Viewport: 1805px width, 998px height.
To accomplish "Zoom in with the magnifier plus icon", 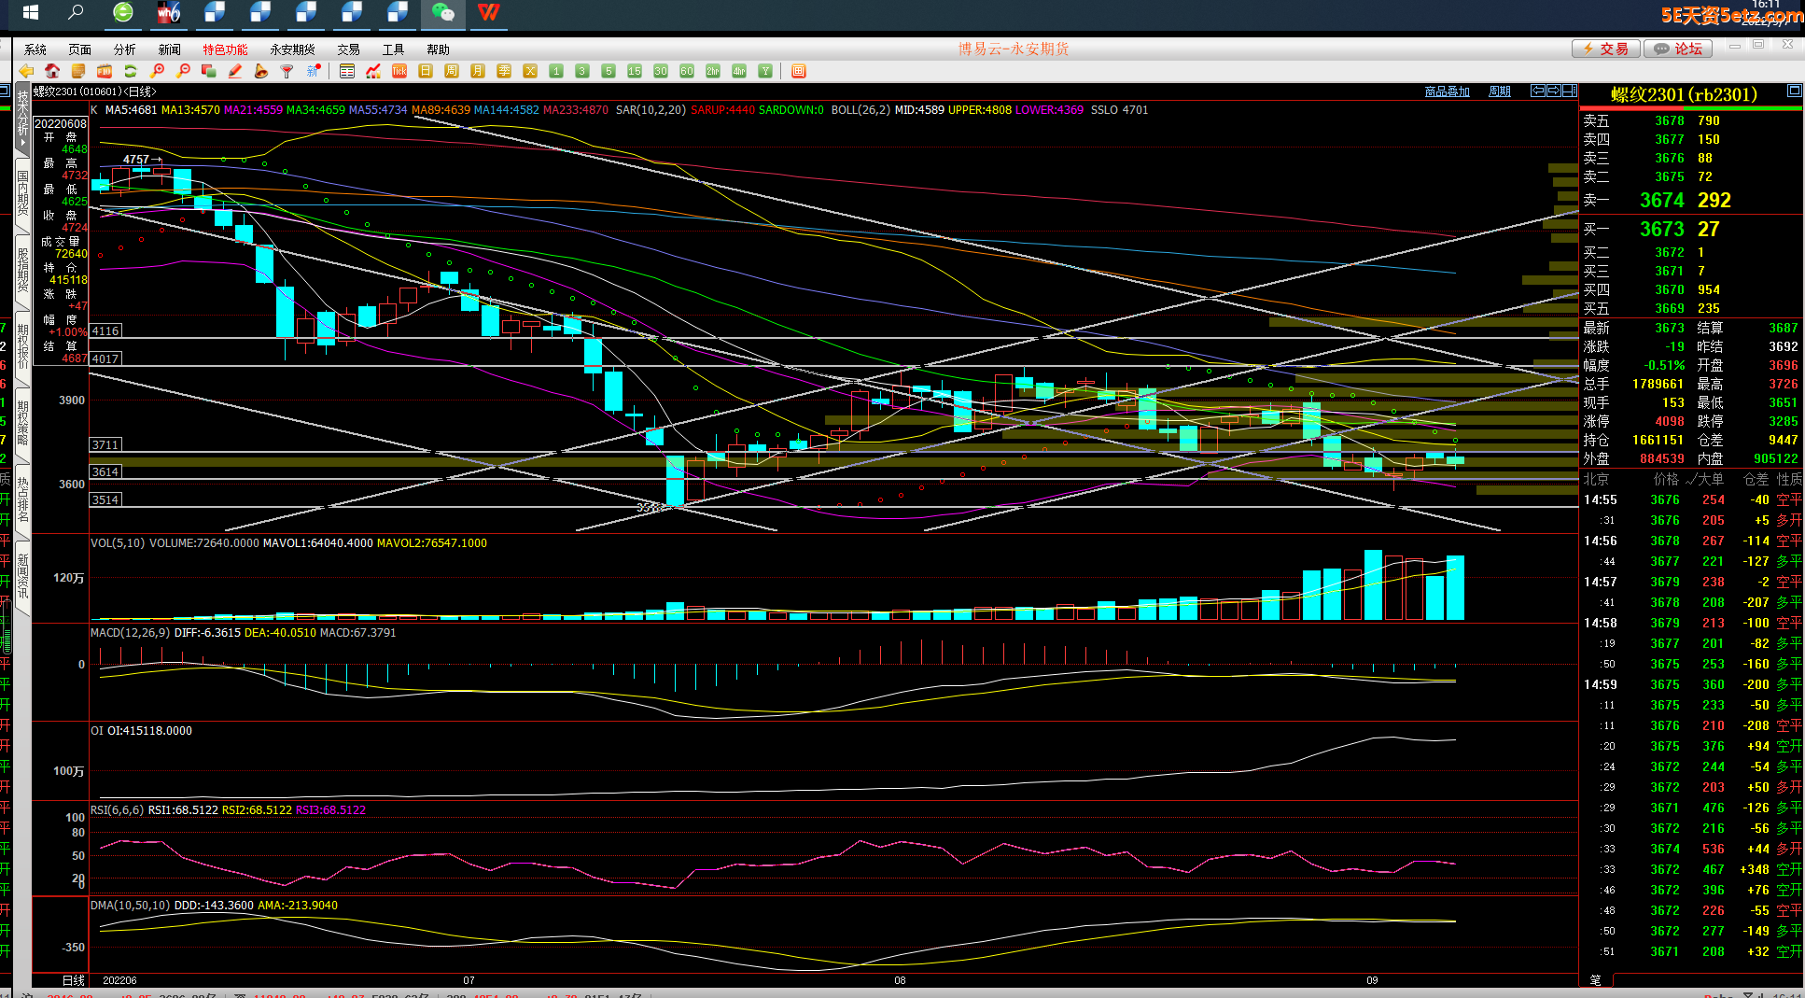I will [157, 71].
